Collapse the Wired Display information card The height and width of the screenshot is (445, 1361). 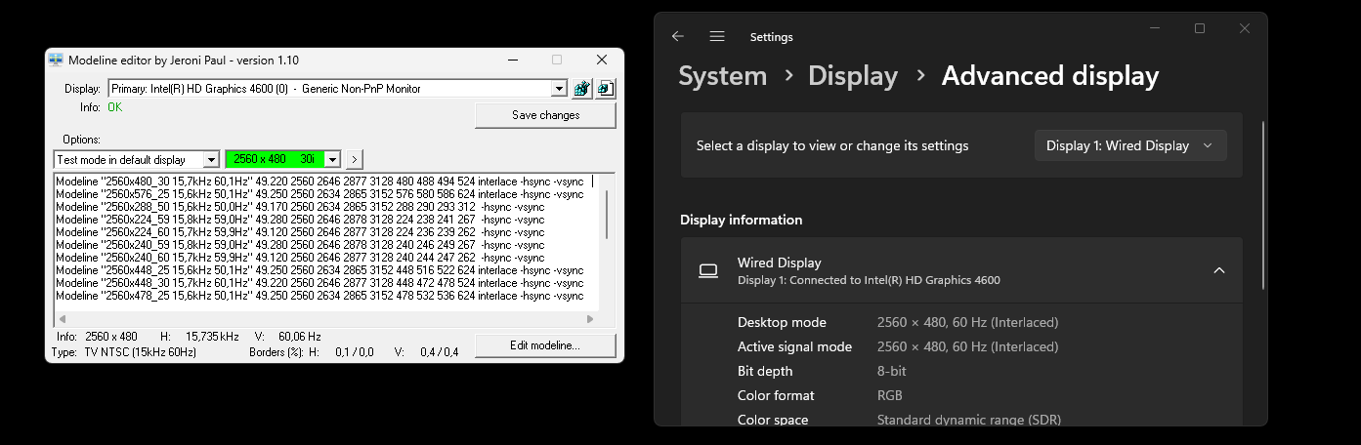tap(1218, 270)
